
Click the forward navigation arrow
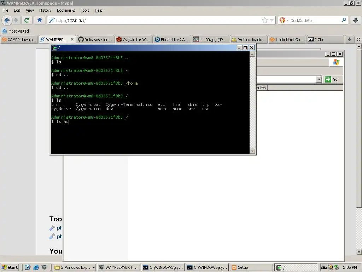point(16,20)
